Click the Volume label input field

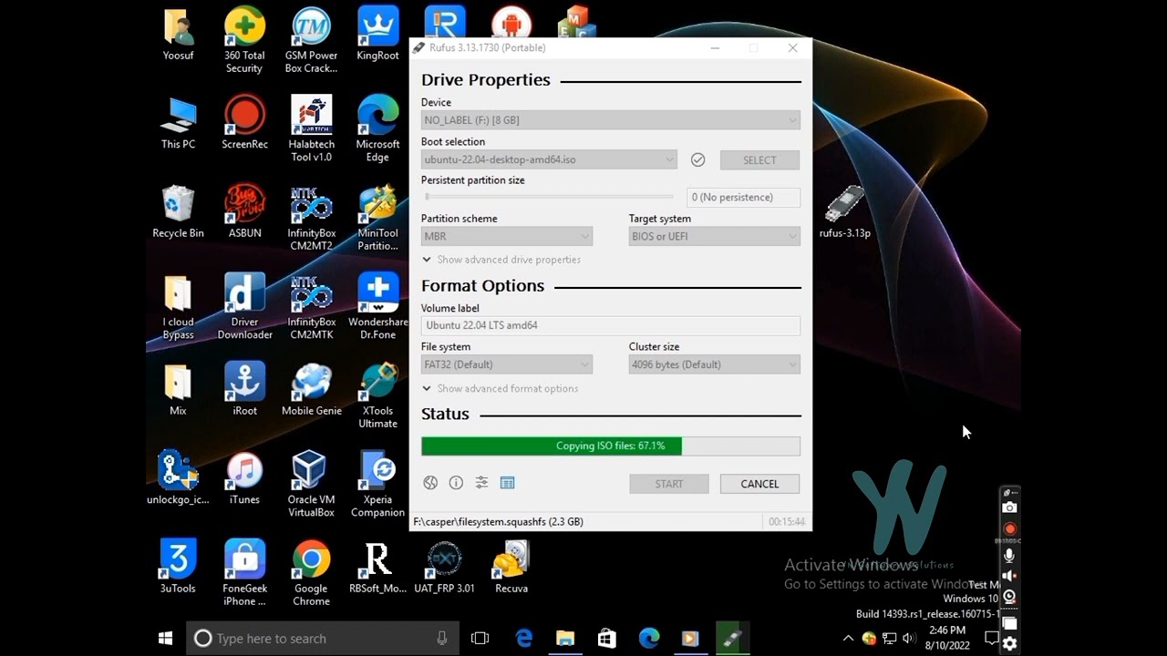(x=610, y=325)
